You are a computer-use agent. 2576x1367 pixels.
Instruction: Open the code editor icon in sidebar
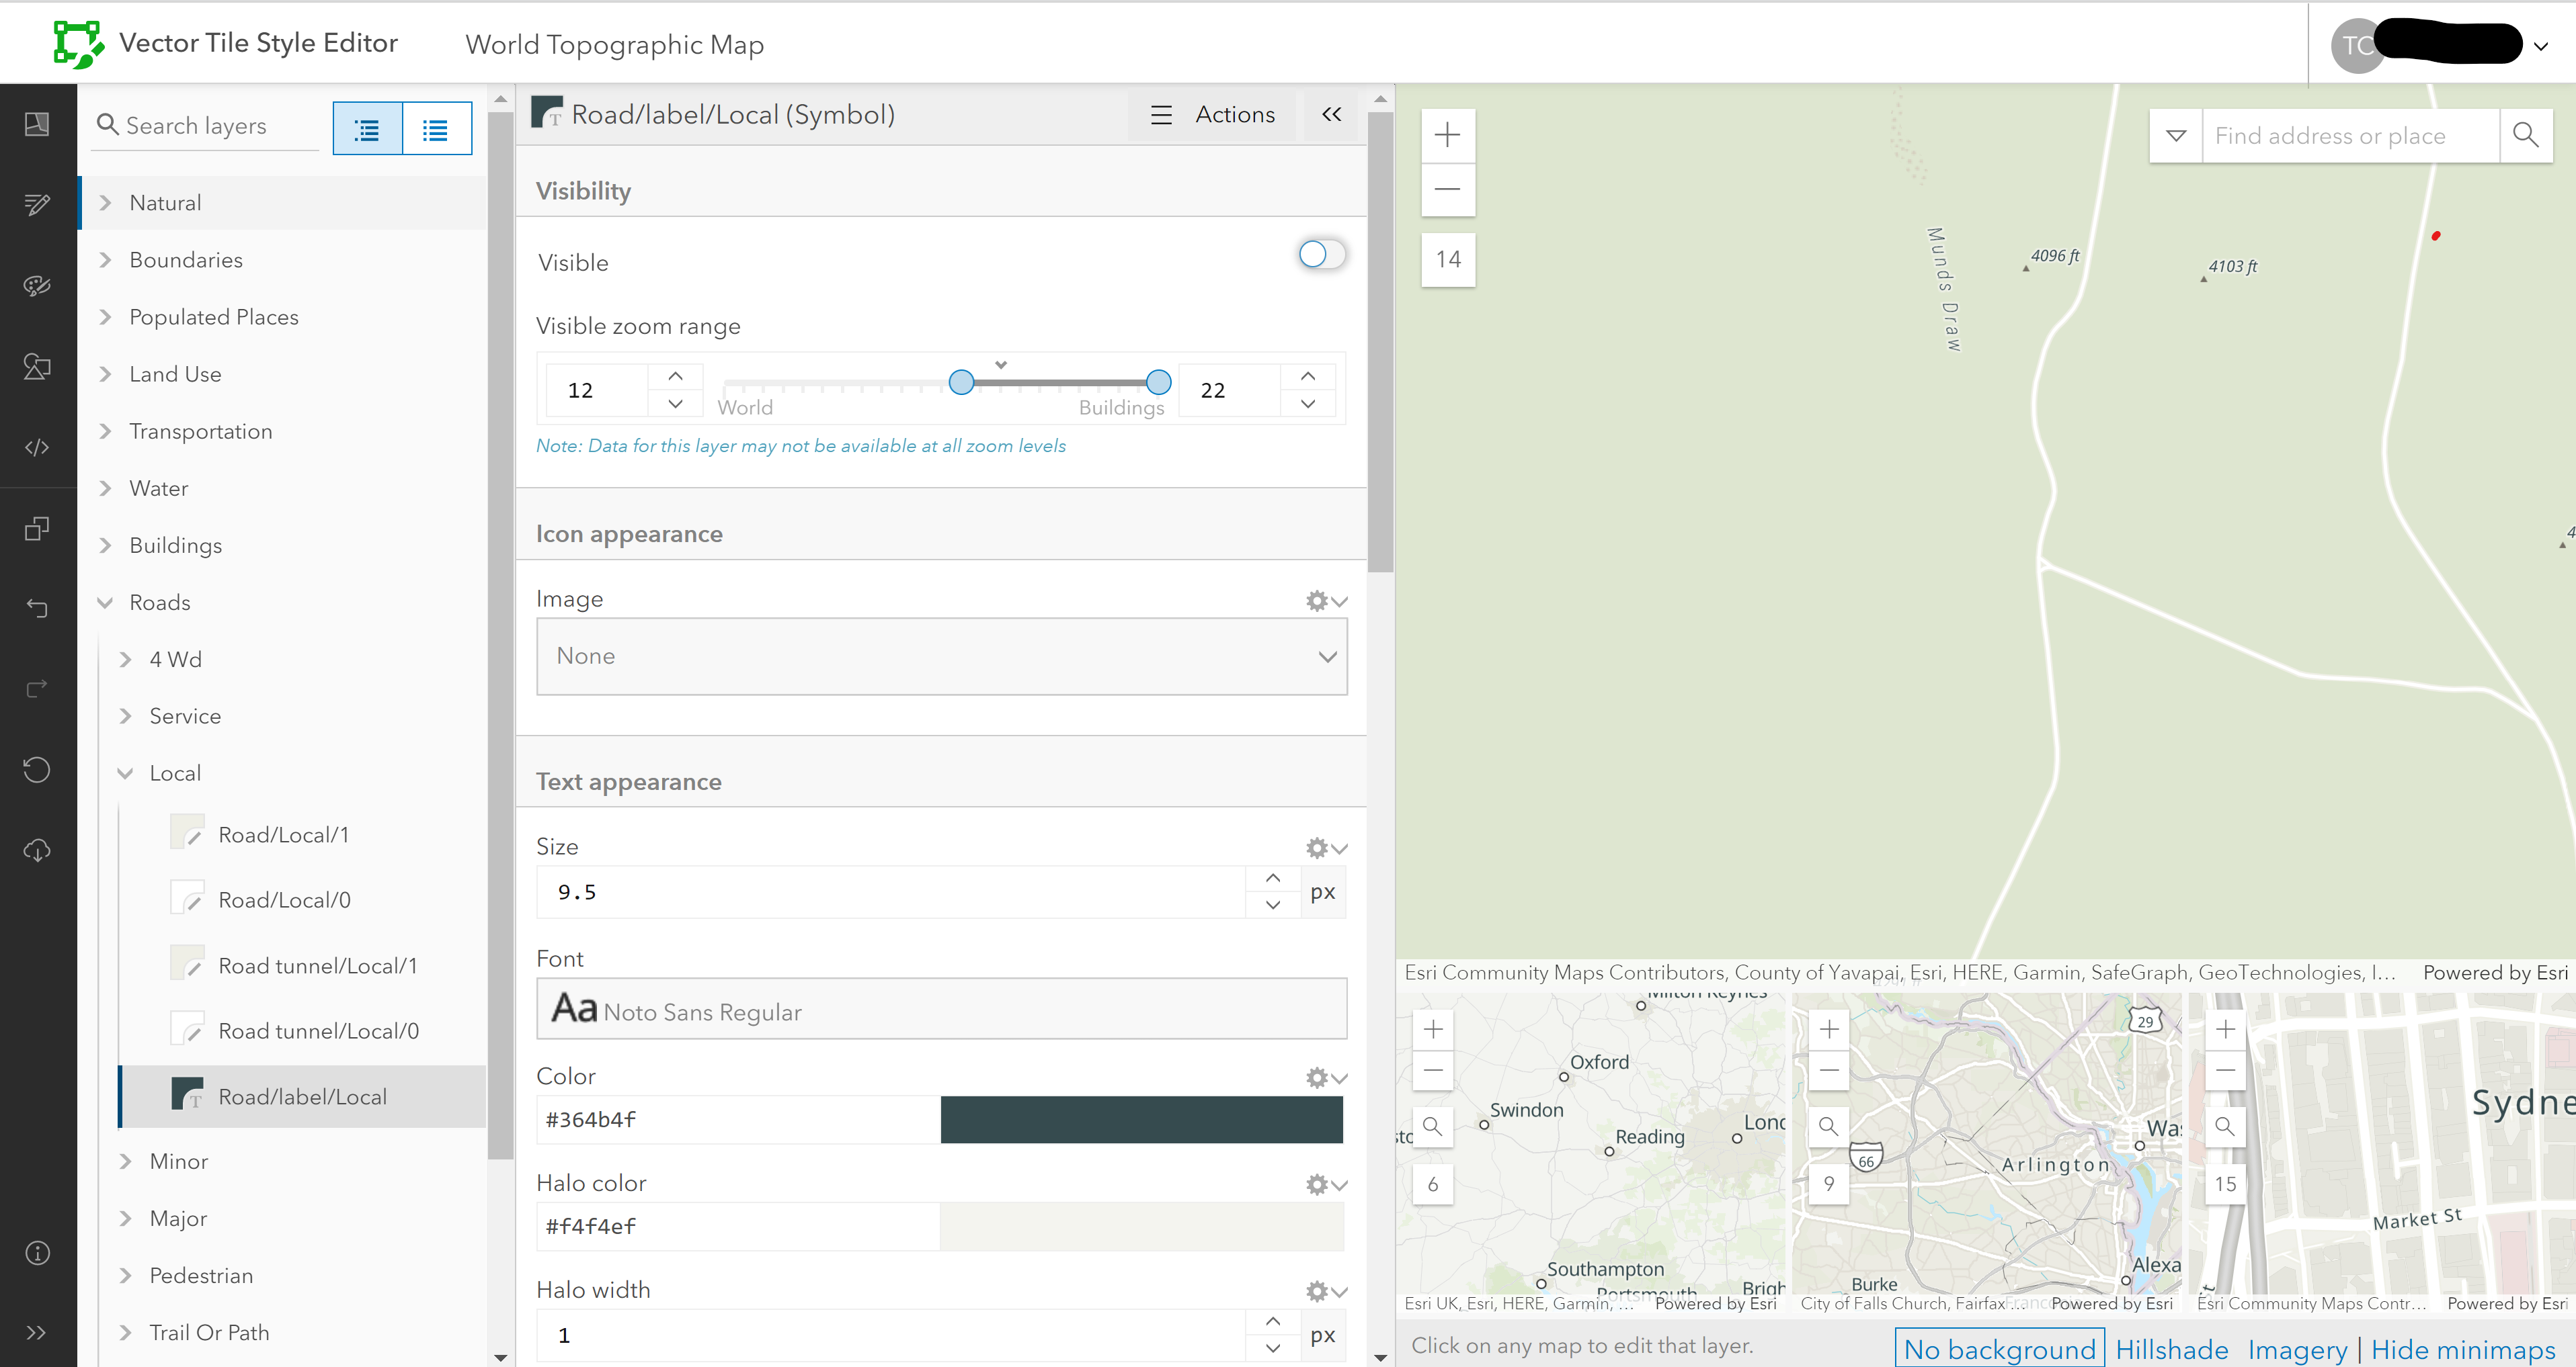(37, 447)
